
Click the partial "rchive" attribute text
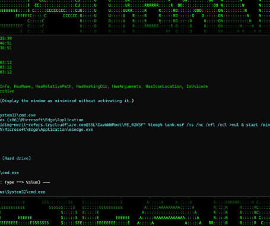[x=7, y=91]
